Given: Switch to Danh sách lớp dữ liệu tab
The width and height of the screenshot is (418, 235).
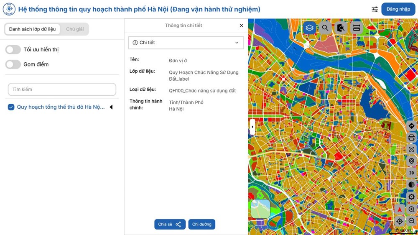Looking at the screenshot, I should tap(33, 29).
